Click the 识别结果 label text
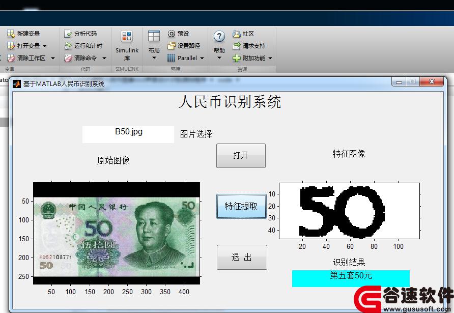 click(349, 262)
